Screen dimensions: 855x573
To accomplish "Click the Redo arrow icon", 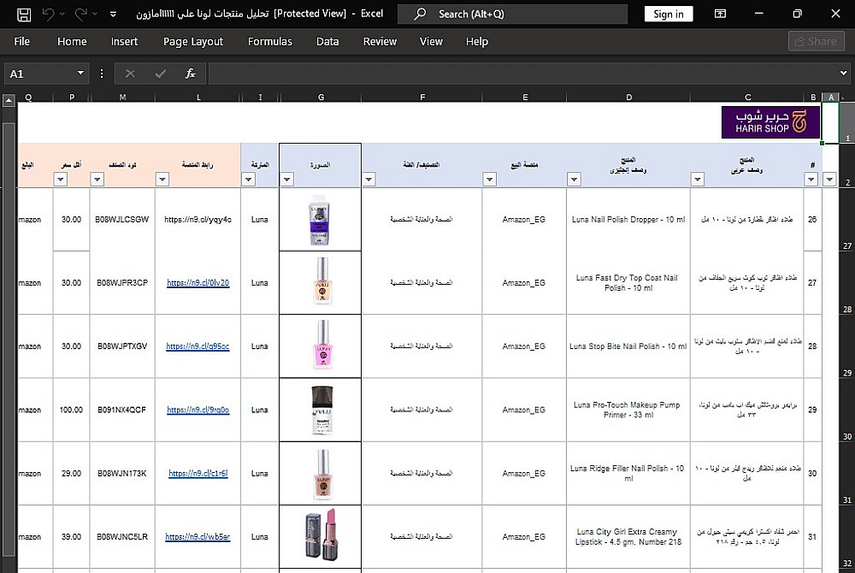I will coord(81,15).
